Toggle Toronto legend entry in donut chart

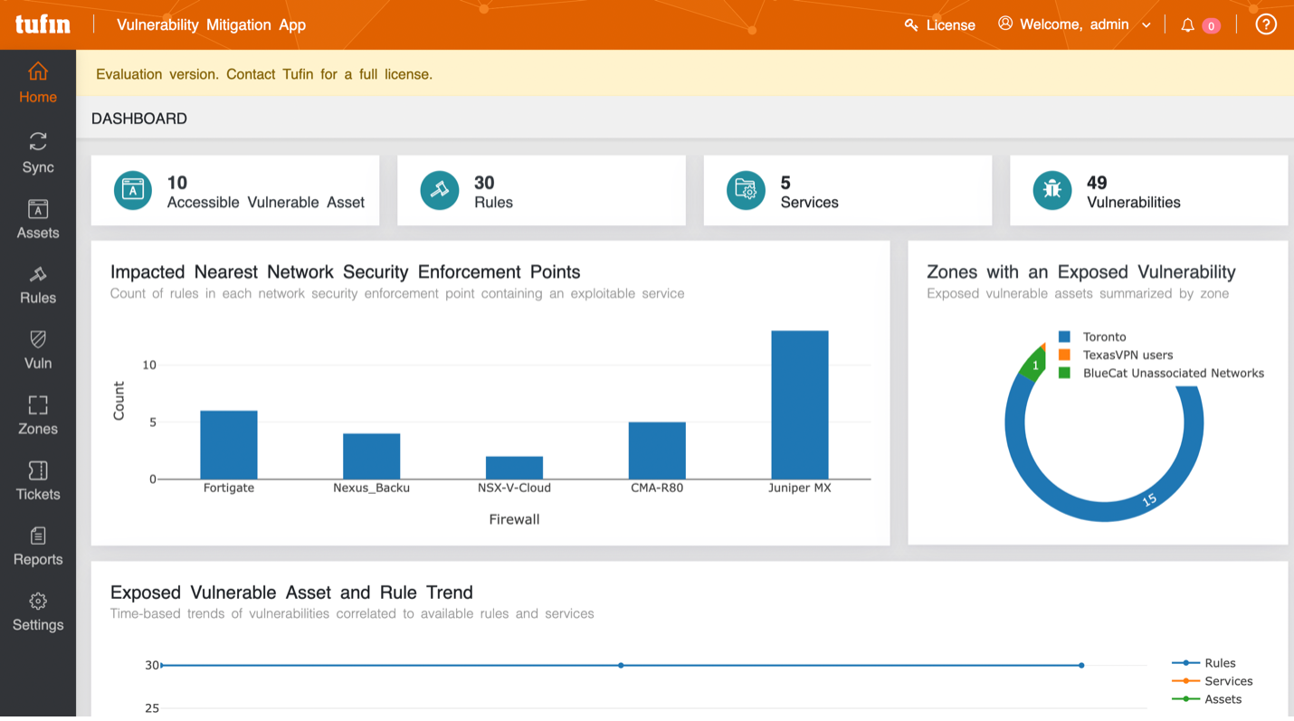[x=1093, y=337]
